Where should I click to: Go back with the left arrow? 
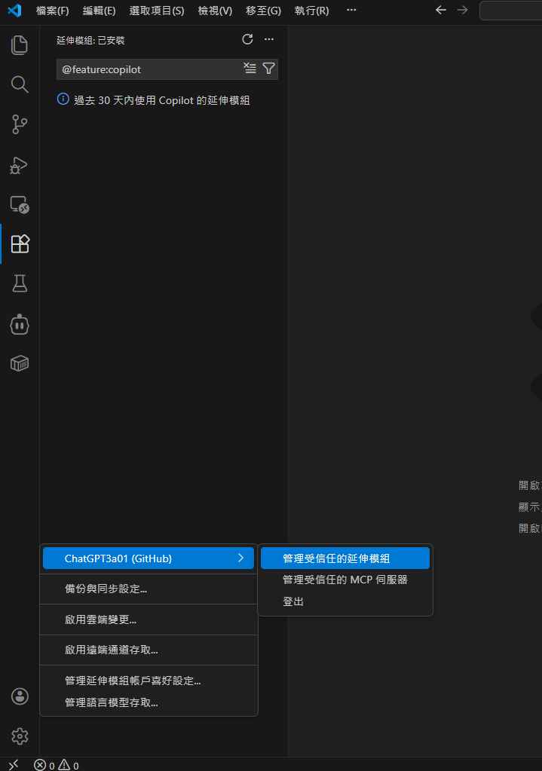point(441,11)
